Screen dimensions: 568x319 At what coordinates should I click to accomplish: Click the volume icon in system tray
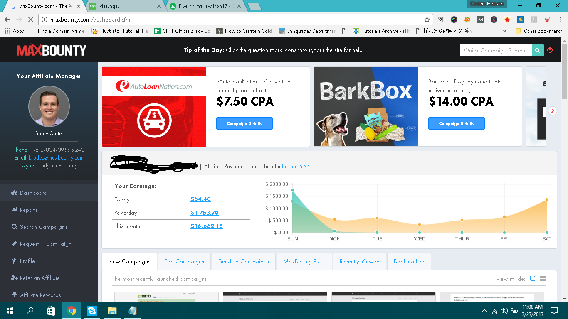[x=504, y=311]
